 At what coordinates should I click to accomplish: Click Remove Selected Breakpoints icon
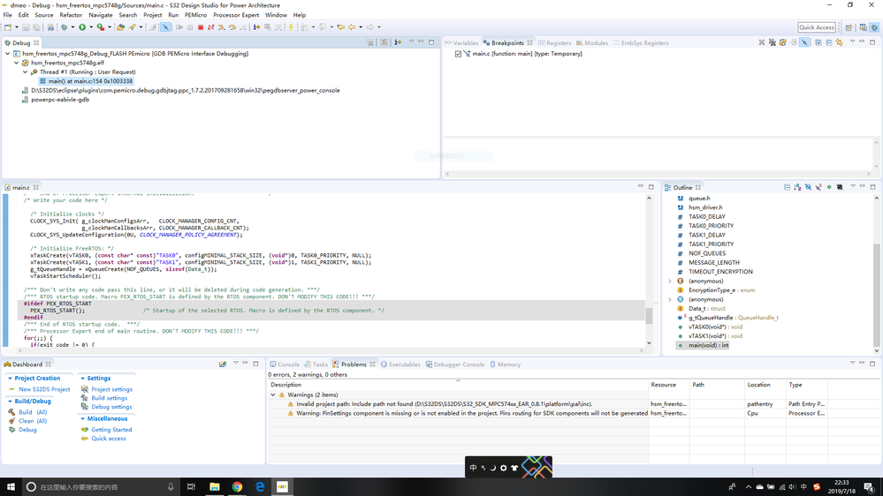click(x=761, y=42)
